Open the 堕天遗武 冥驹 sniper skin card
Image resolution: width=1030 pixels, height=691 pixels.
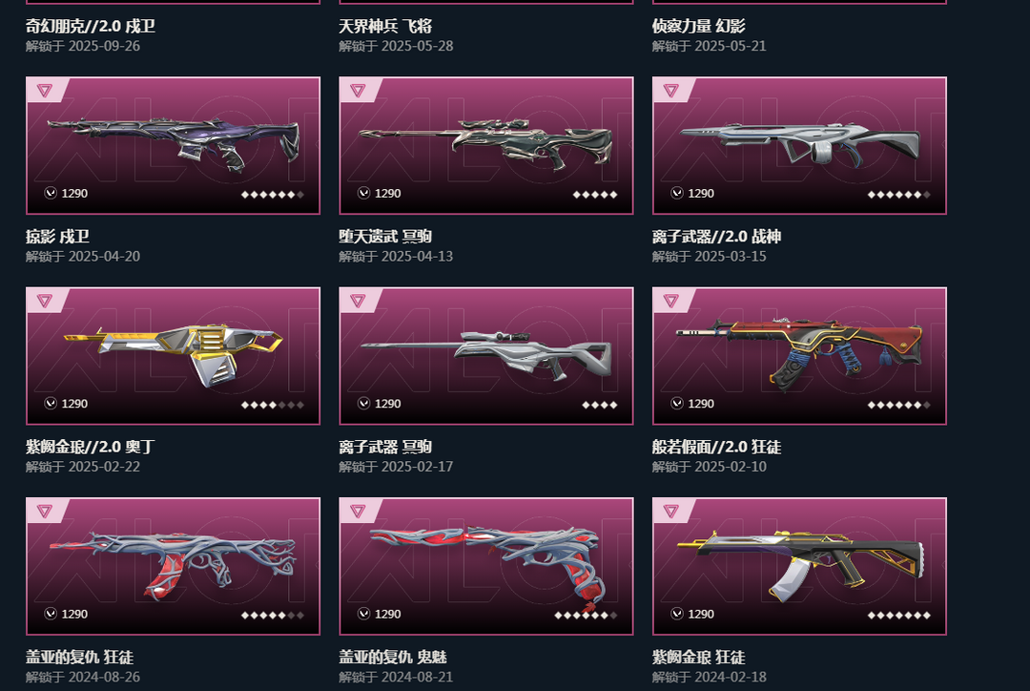coord(486,146)
